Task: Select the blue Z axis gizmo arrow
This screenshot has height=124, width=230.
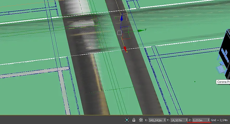Action: 121,18
